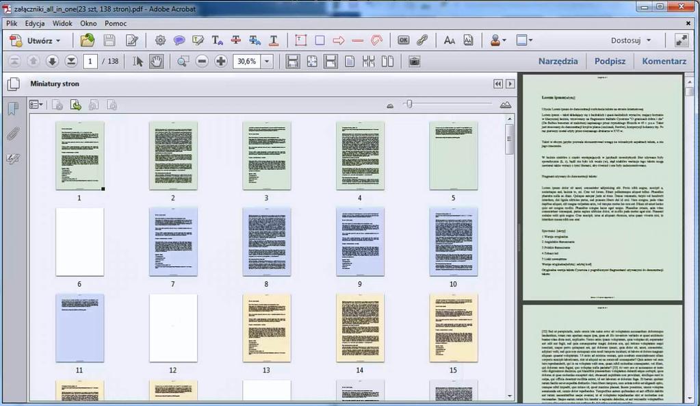This screenshot has height=406, width=700.
Task: Toggle two-page continuous view icon
Action: 368,61
